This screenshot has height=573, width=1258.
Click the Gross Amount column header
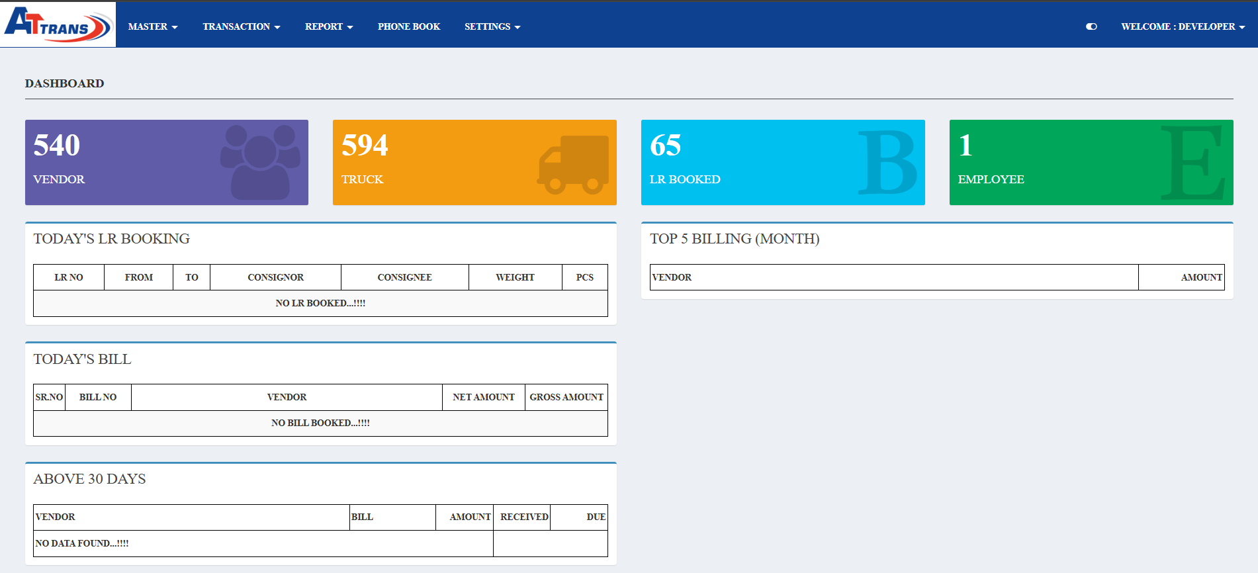[566, 397]
